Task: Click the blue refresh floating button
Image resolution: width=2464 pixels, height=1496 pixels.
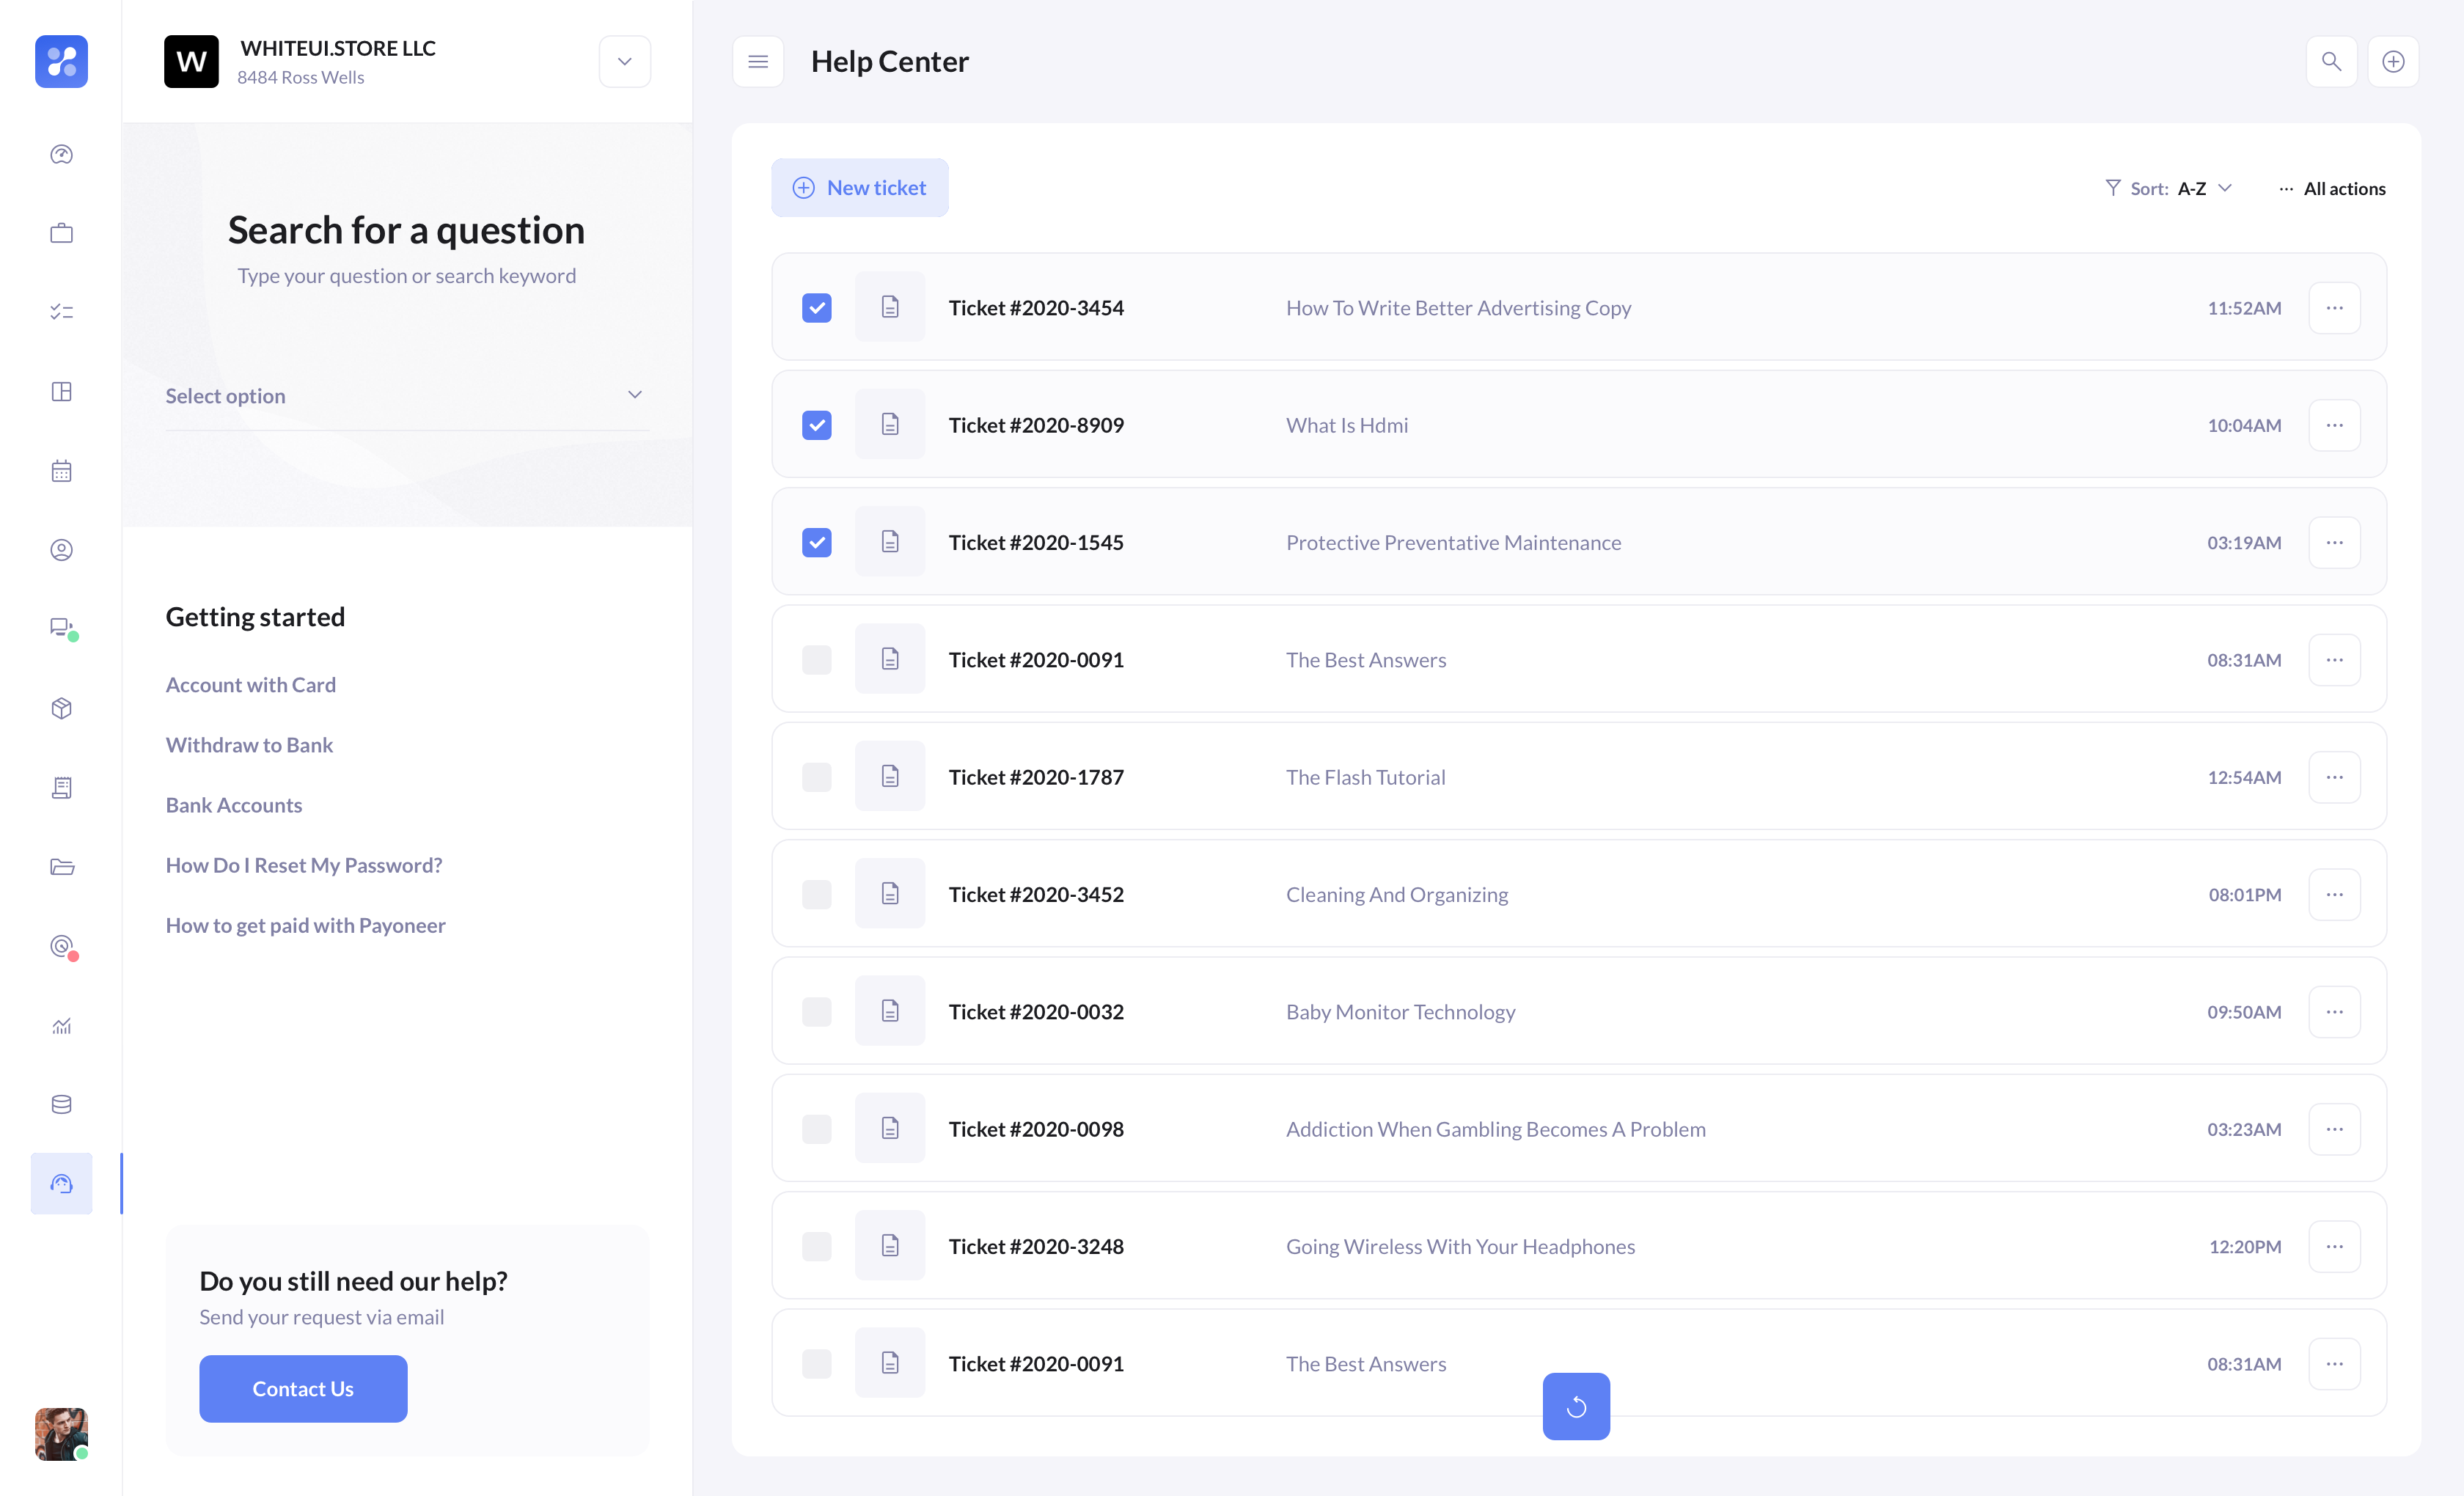Action: pos(1575,1406)
